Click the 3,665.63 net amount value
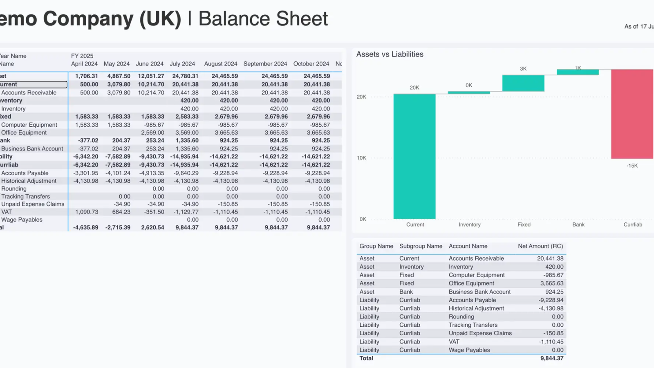 [552, 283]
